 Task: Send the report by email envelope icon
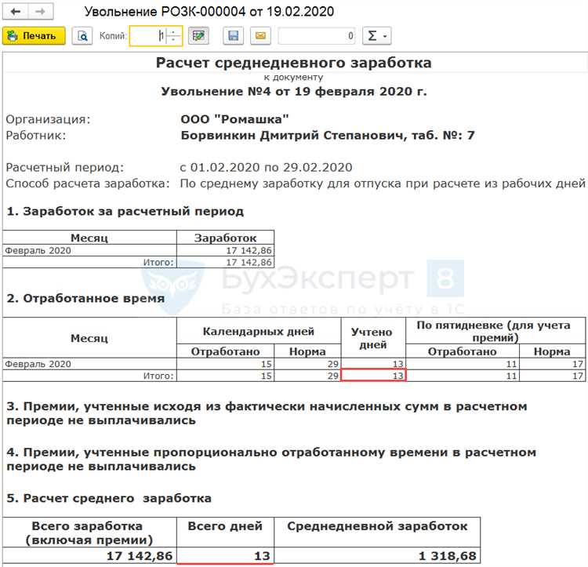260,35
